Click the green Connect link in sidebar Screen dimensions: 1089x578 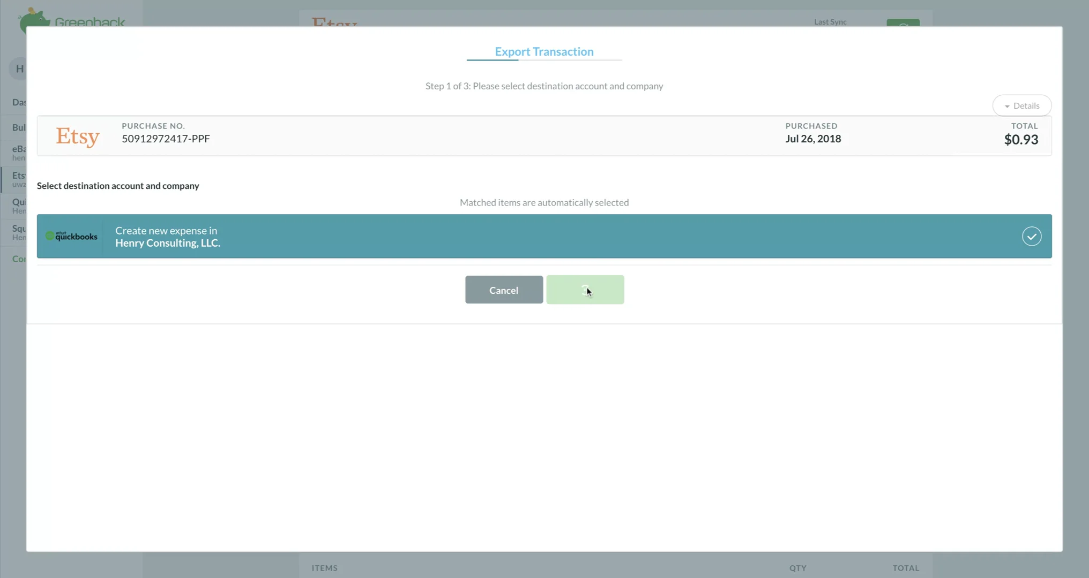[18, 258]
